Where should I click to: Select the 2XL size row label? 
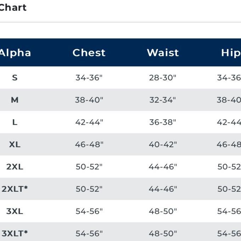[15, 167]
